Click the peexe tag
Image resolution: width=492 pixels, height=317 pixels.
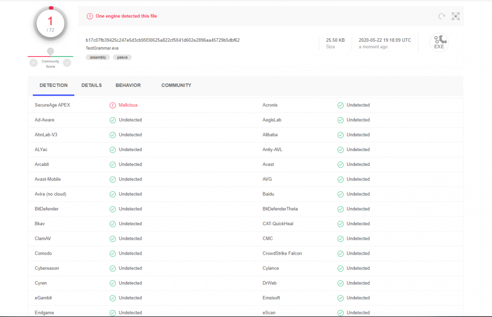click(x=122, y=57)
